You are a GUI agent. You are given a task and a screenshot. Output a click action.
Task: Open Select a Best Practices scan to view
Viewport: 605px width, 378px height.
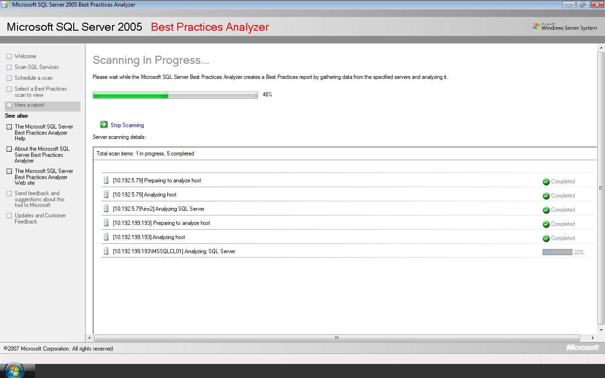click(41, 92)
